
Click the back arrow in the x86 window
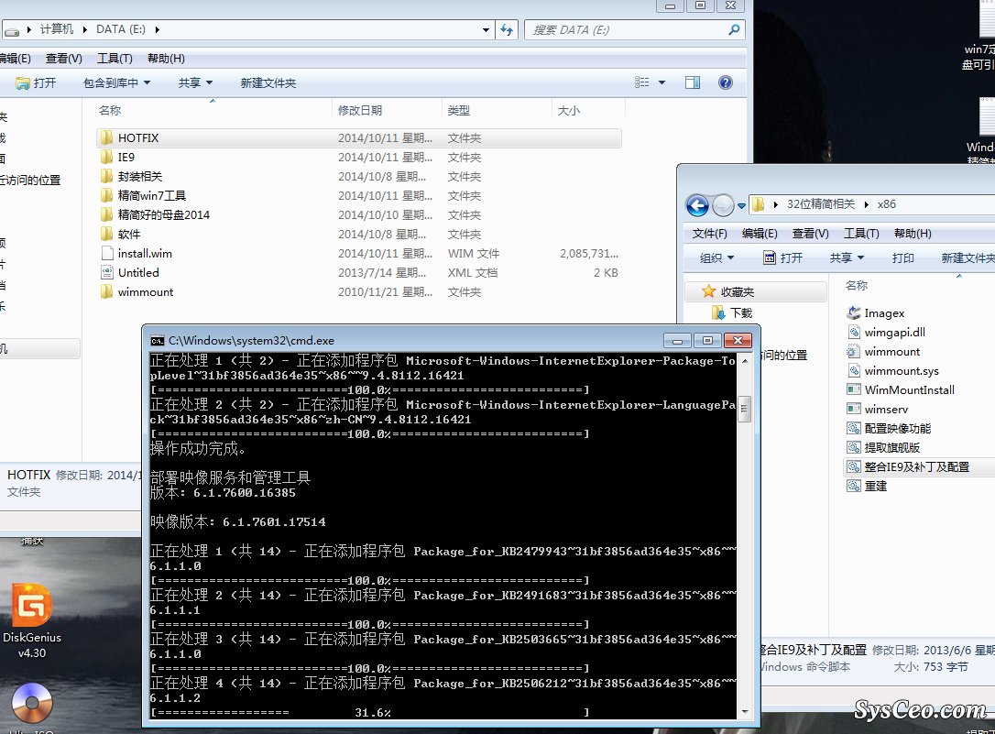(697, 205)
